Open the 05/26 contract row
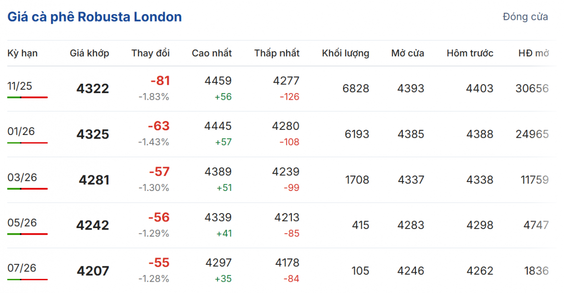The height and width of the screenshot is (293, 564). pyautogui.click(x=22, y=222)
